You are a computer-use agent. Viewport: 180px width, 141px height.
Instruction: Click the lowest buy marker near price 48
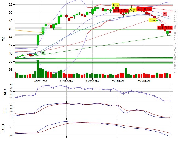[153, 20]
